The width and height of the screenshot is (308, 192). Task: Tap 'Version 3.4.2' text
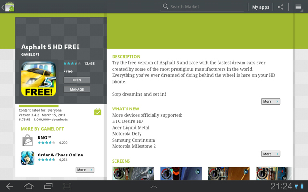29,115
